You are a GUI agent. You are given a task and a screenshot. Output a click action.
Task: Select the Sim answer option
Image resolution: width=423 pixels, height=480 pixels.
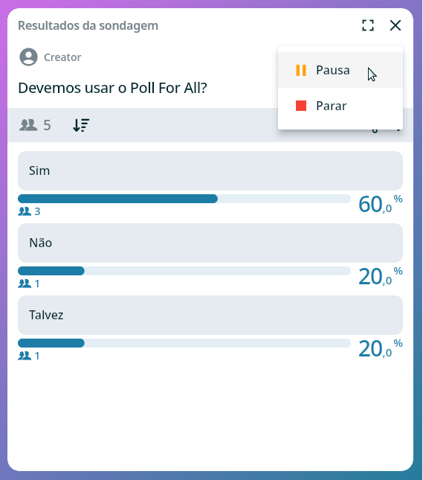pos(210,171)
